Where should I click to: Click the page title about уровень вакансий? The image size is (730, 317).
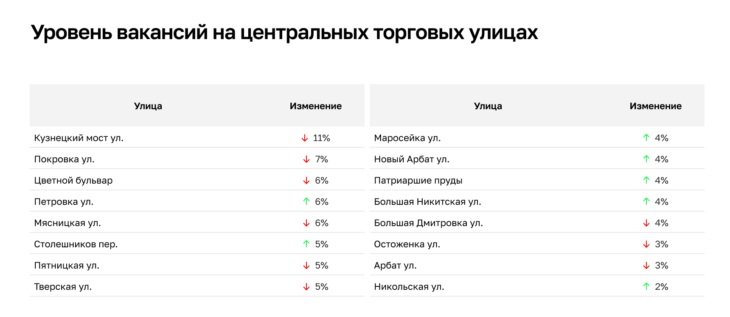click(x=284, y=32)
